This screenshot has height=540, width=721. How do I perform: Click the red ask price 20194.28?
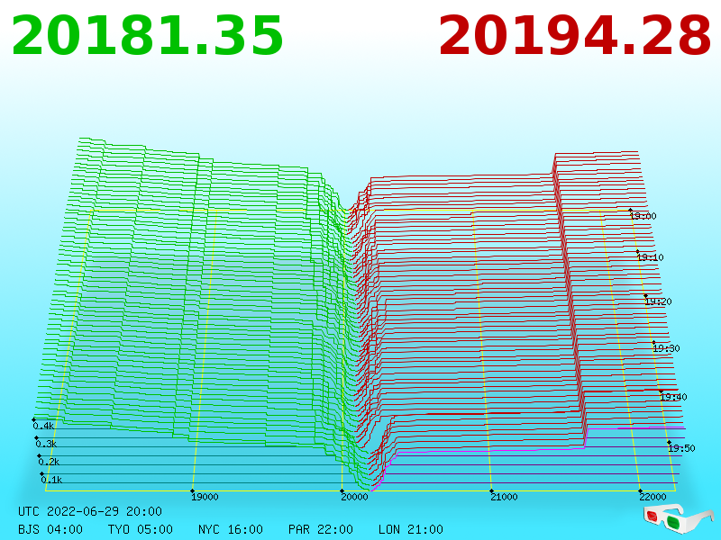(575, 36)
